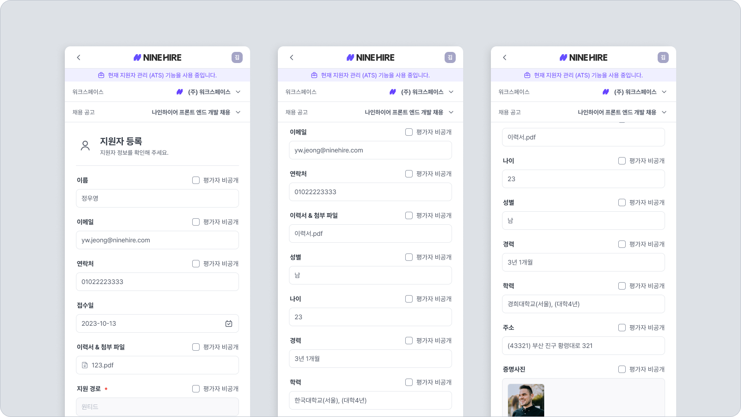
Task: Check 평가자 비공개 for 이력서 & 첨부 파일 in middle screen
Action: [x=409, y=215]
